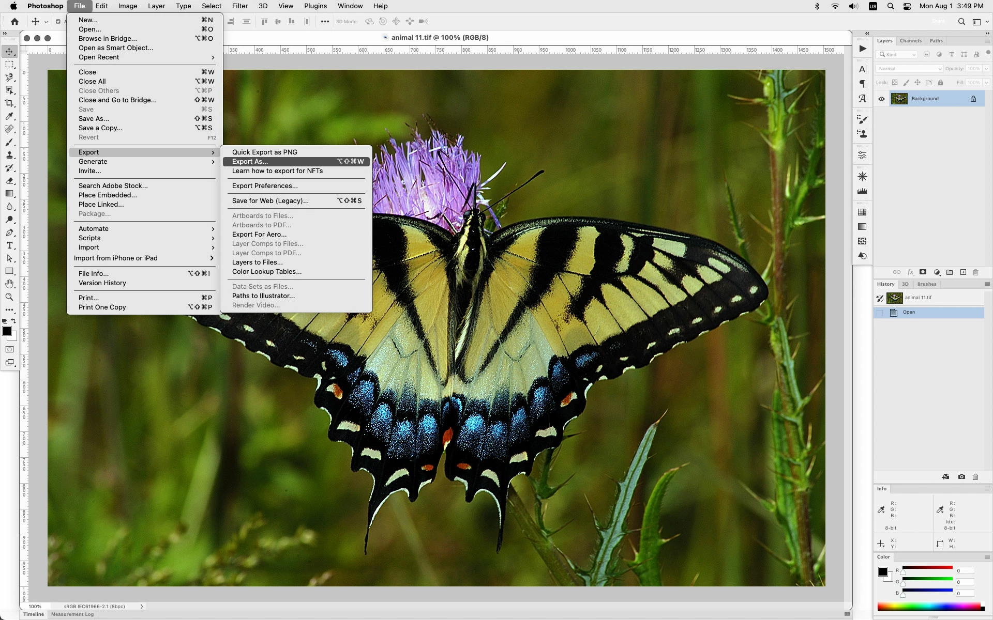Image resolution: width=993 pixels, height=620 pixels.
Task: Toggle the lock on Background layer
Action: pyautogui.click(x=973, y=99)
